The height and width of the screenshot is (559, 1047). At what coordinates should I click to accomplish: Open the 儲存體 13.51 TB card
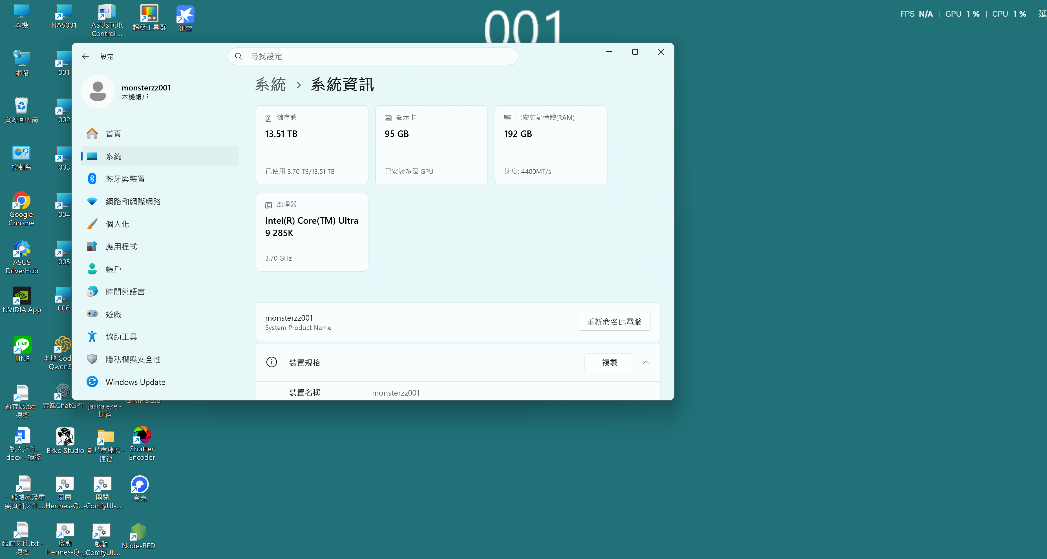pos(312,145)
